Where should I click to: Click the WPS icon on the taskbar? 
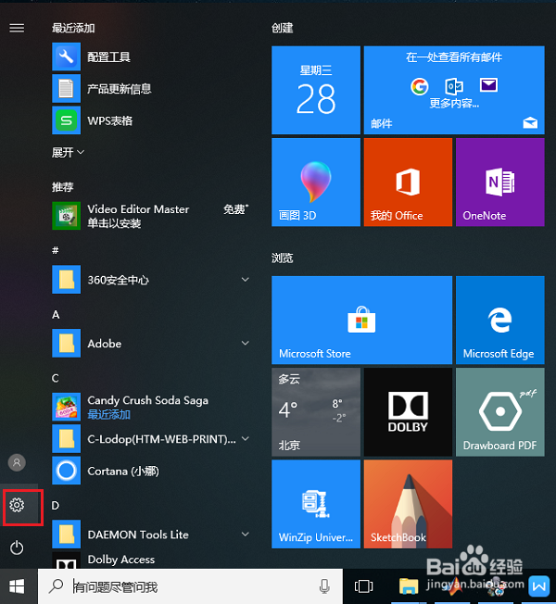[539, 586]
